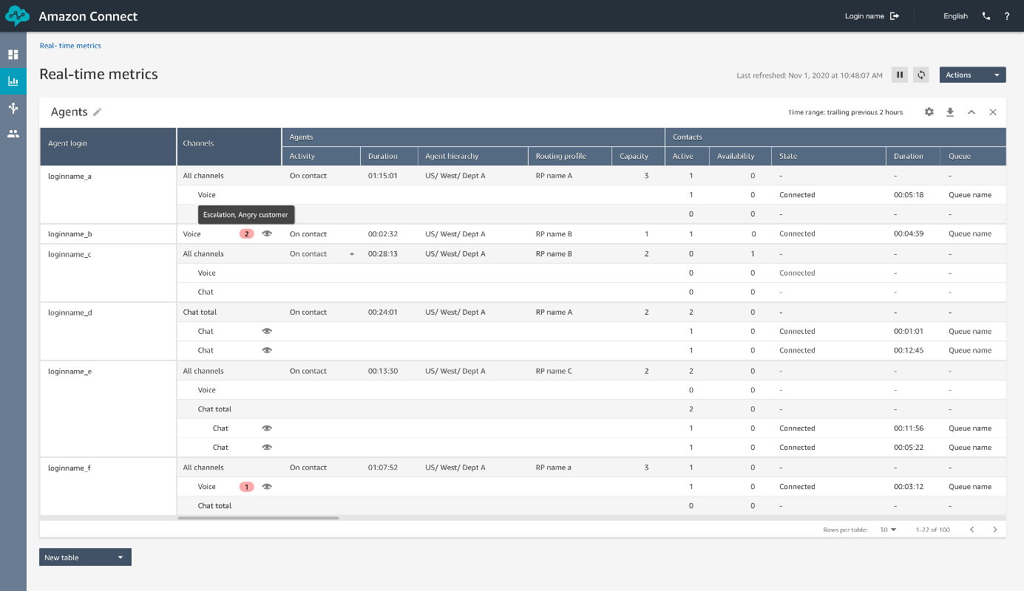The height and width of the screenshot is (591, 1024).
Task: Click the Escalation, Angry customer tooltip
Action: point(245,215)
